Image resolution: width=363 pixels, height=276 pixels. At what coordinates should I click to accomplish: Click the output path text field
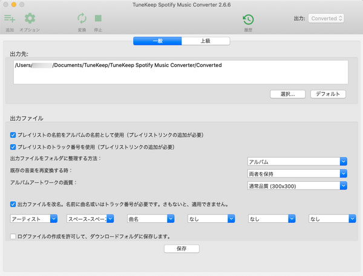[x=181, y=72]
